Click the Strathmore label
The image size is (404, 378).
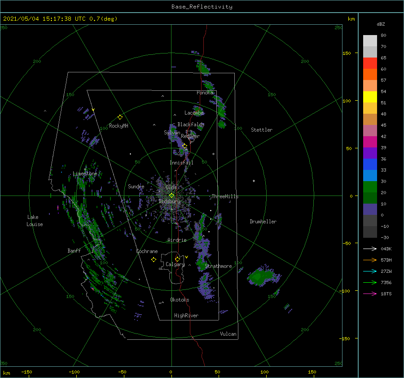[x=218, y=266]
